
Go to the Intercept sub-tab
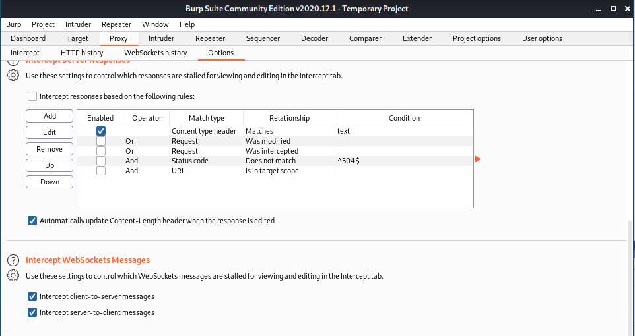[x=25, y=53]
